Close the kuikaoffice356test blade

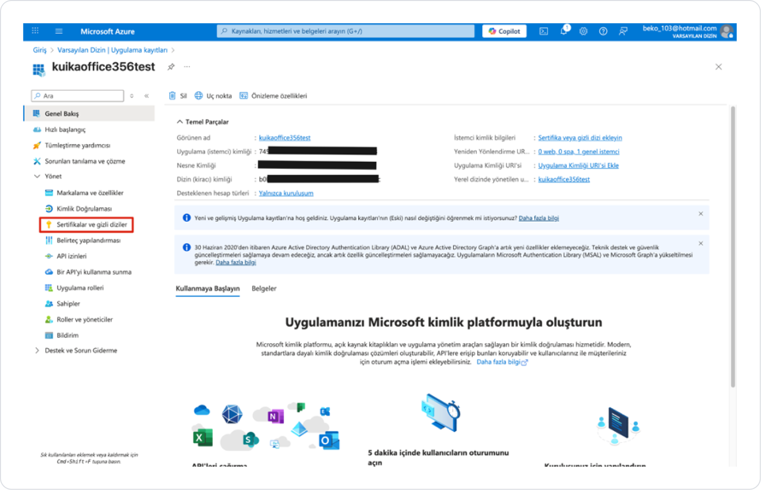coord(718,67)
